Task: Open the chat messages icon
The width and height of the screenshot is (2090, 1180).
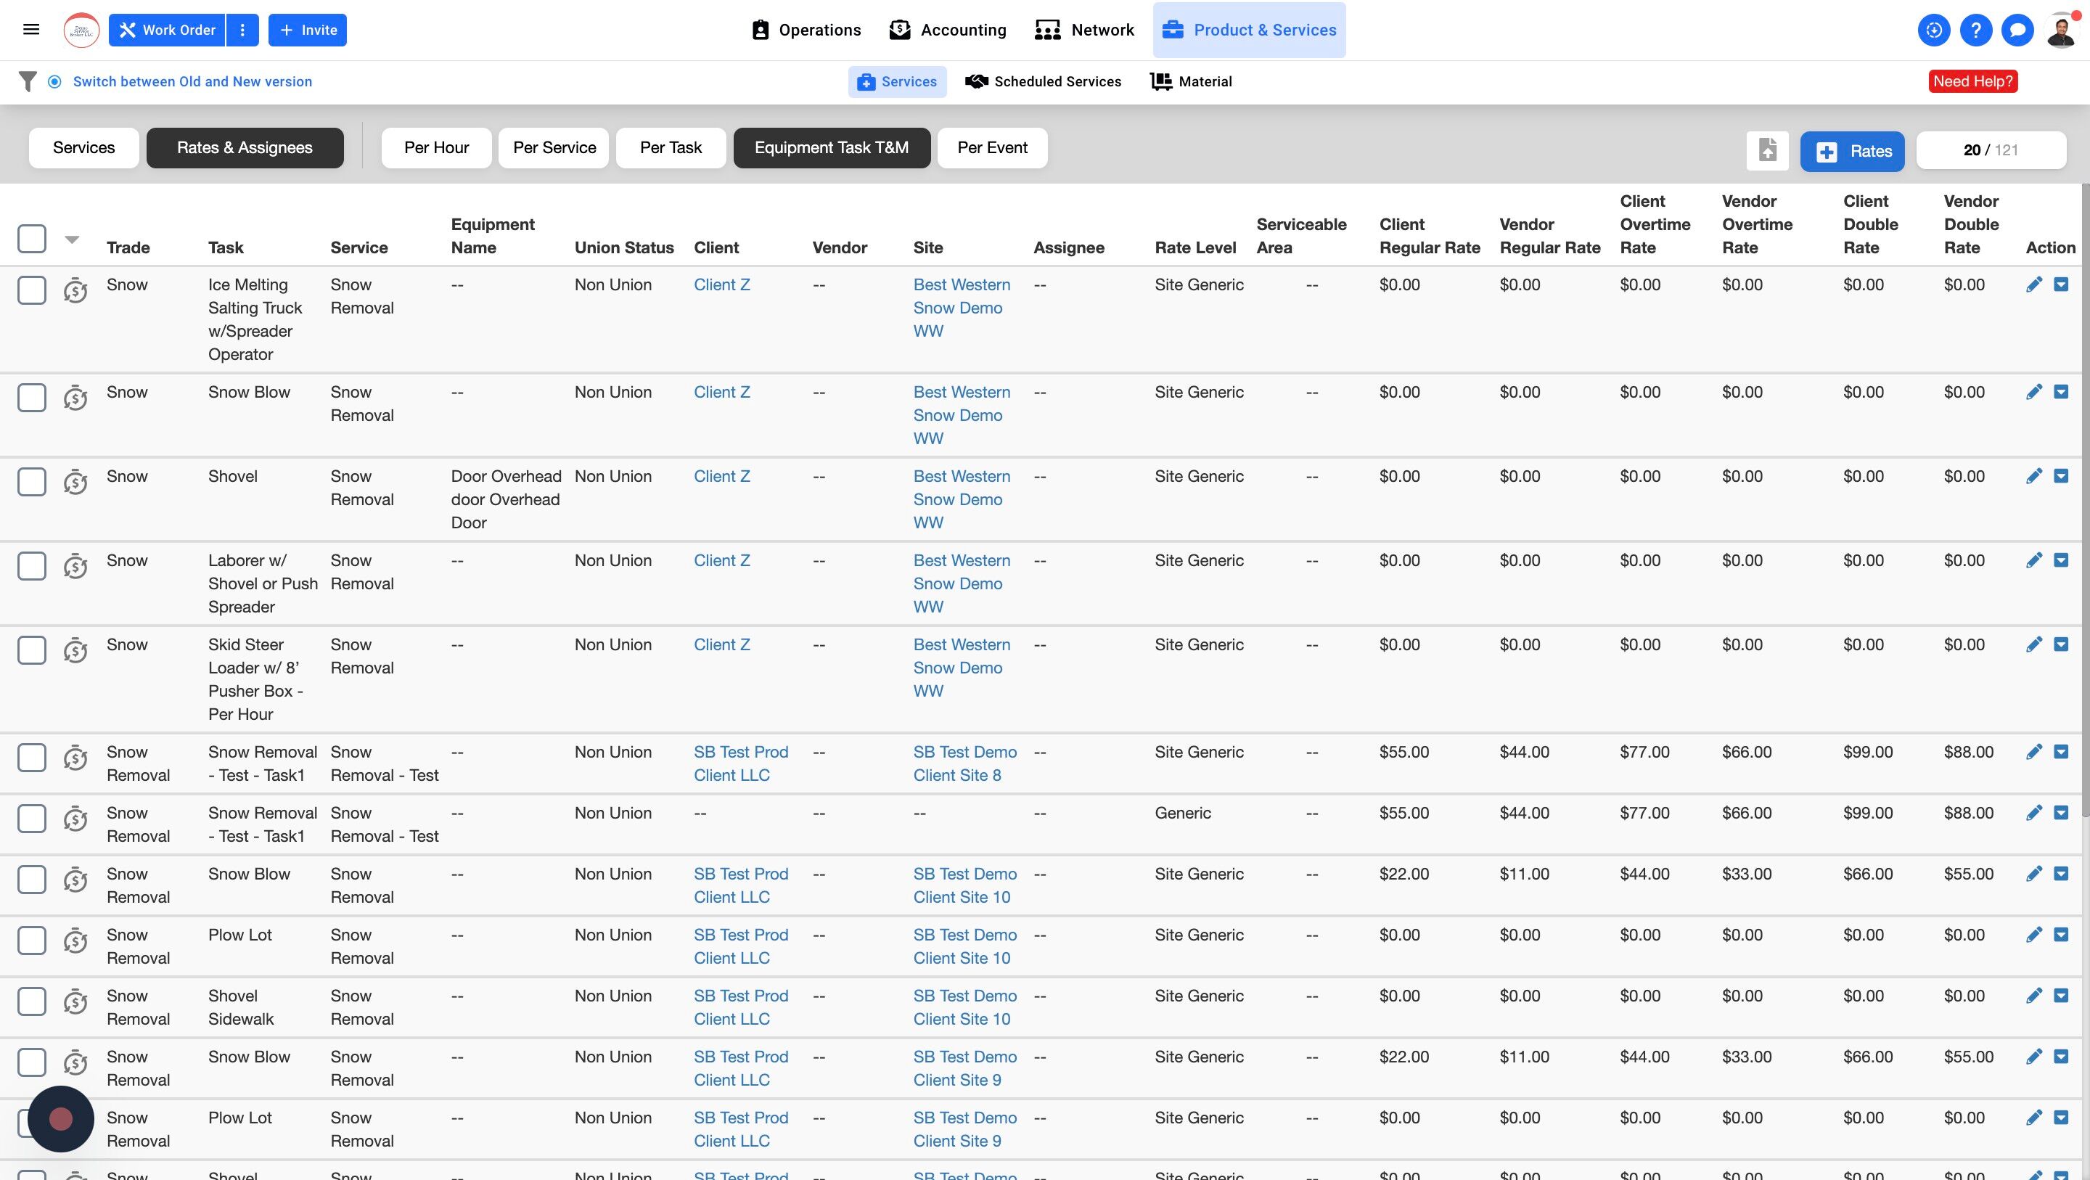Action: click(2017, 30)
